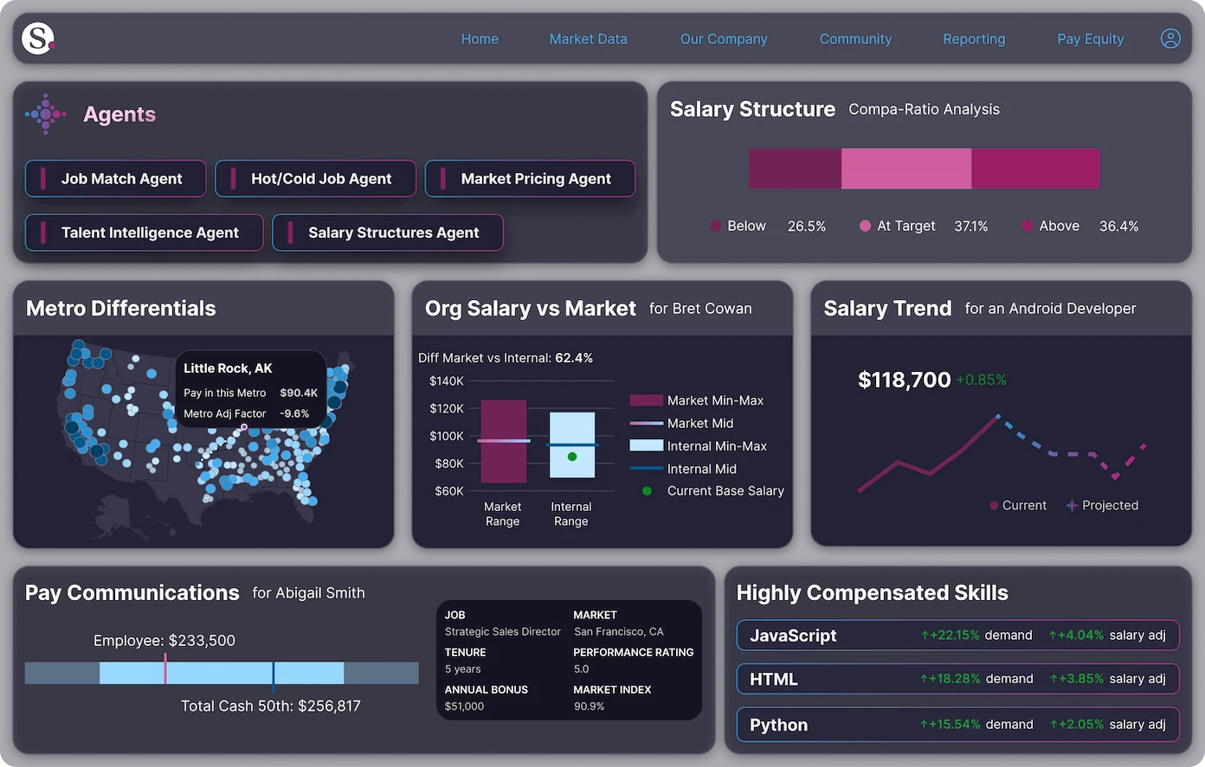Screen dimensions: 1205x767
Task: Click the '36.4%' Above percentage
Action: pos(1118,226)
